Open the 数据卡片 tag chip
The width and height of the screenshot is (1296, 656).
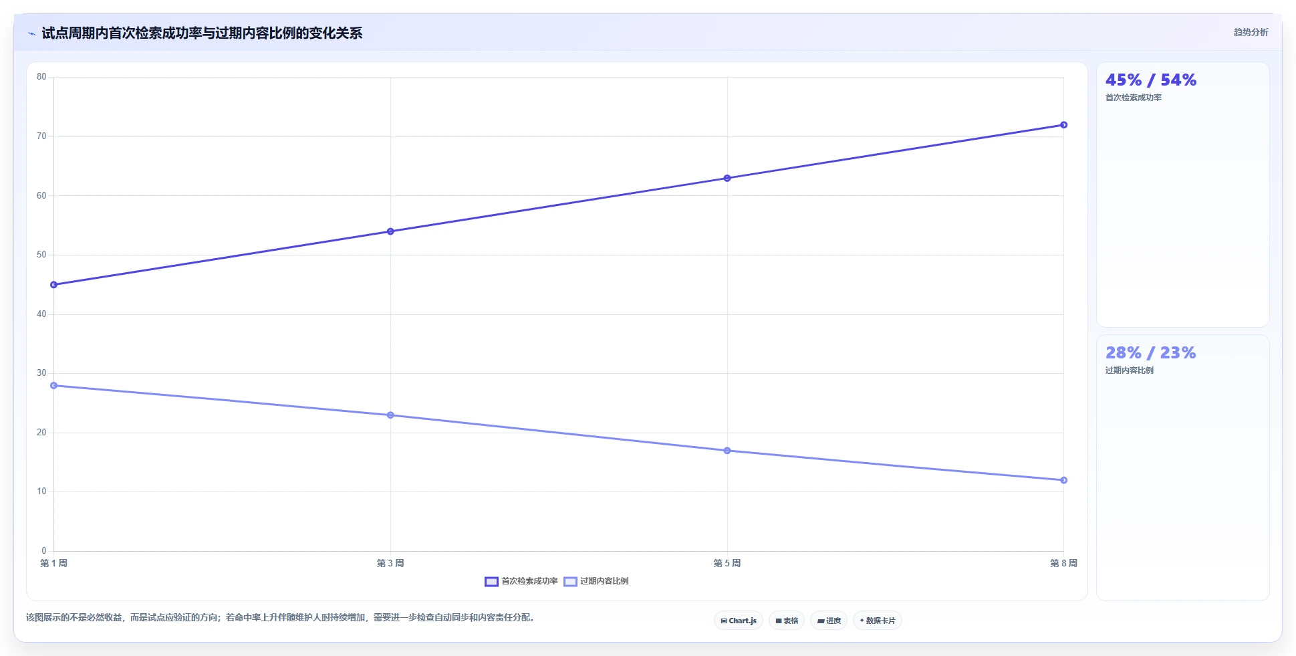point(878,621)
